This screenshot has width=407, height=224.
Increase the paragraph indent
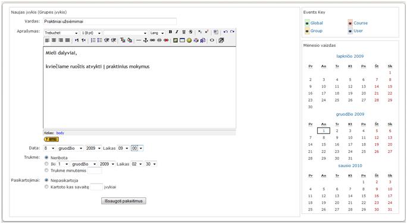coord(114,40)
